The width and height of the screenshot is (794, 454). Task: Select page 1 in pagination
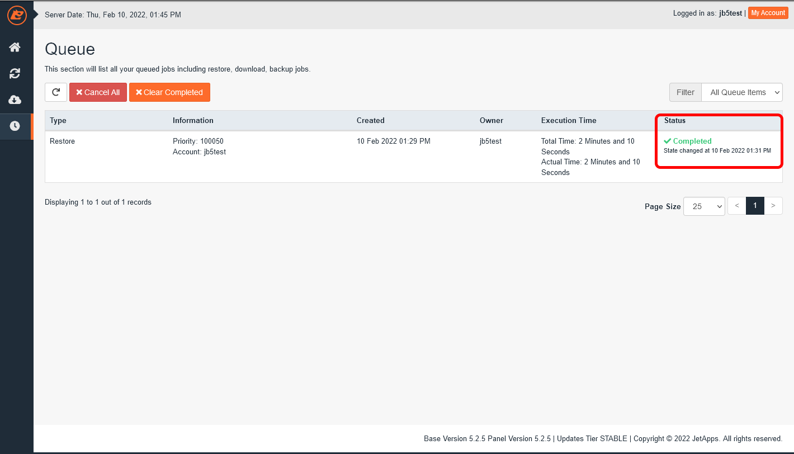(x=754, y=206)
